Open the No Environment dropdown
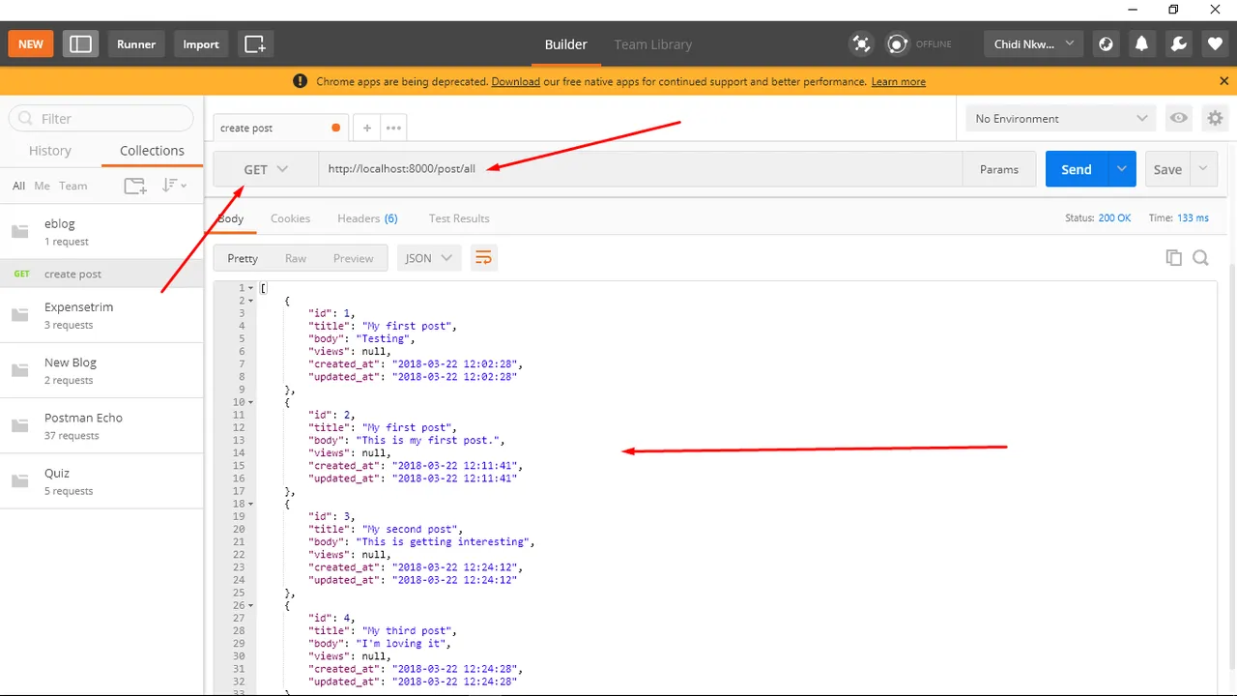The height and width of the screenshot is (696, 1237). click(1061, 119)
